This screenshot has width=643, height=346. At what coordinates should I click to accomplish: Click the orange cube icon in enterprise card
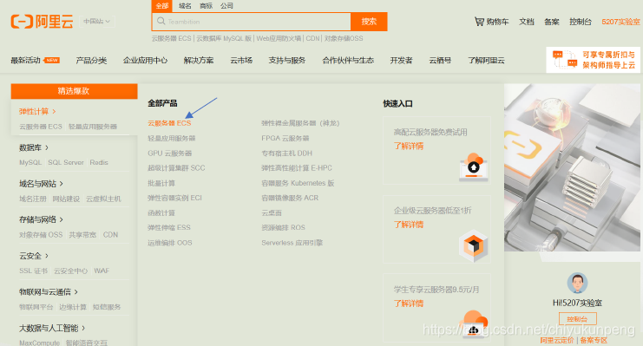coord(474,245)
